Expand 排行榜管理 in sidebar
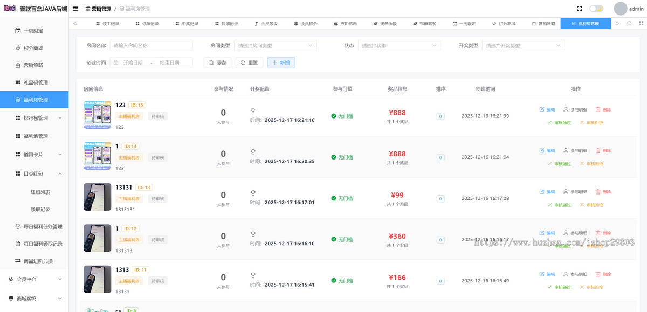Image resolution: width=647 pixels, height=312 pixels. point(35,118)
